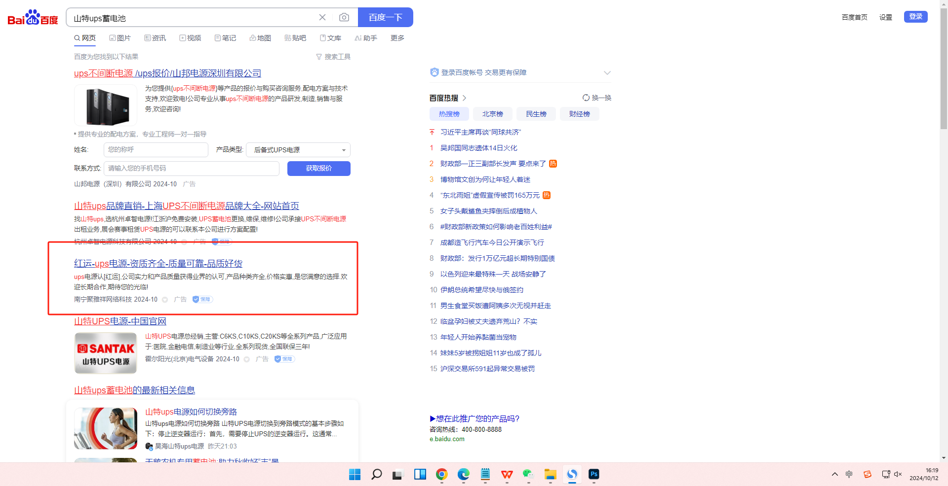
Task: Refresh hot search list with 换一换
Action: coord(596,98)
